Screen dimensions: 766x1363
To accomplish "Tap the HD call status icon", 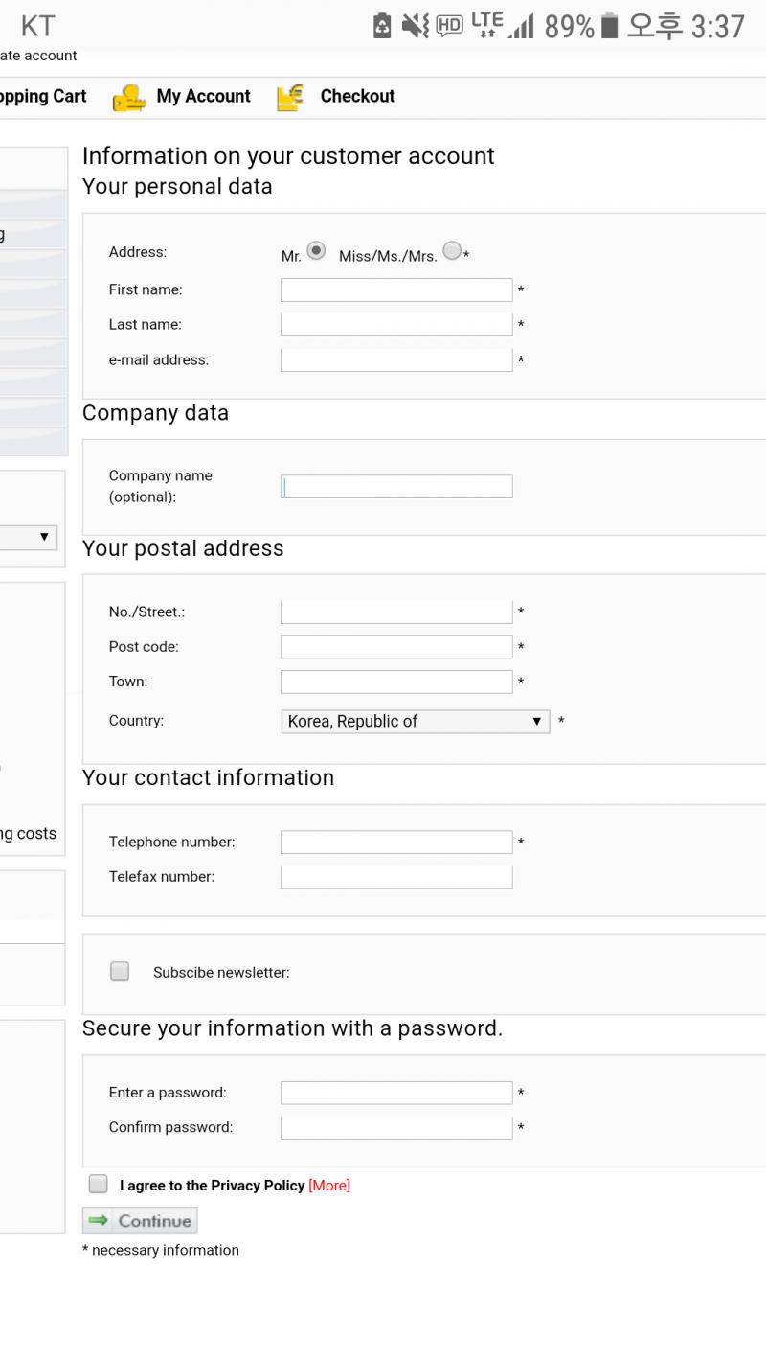I will [x=449, y=26].
